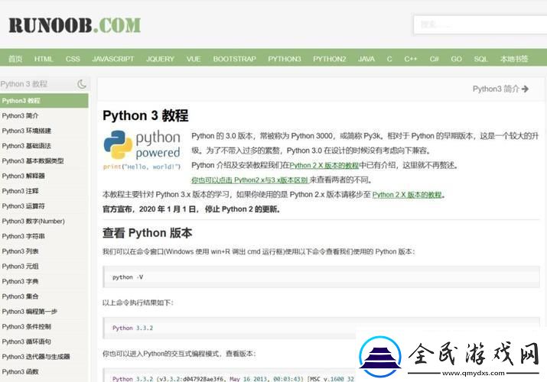
Task: Open the Python 2.X 版本的教程 link after 我们在
Action: (324, 165)
